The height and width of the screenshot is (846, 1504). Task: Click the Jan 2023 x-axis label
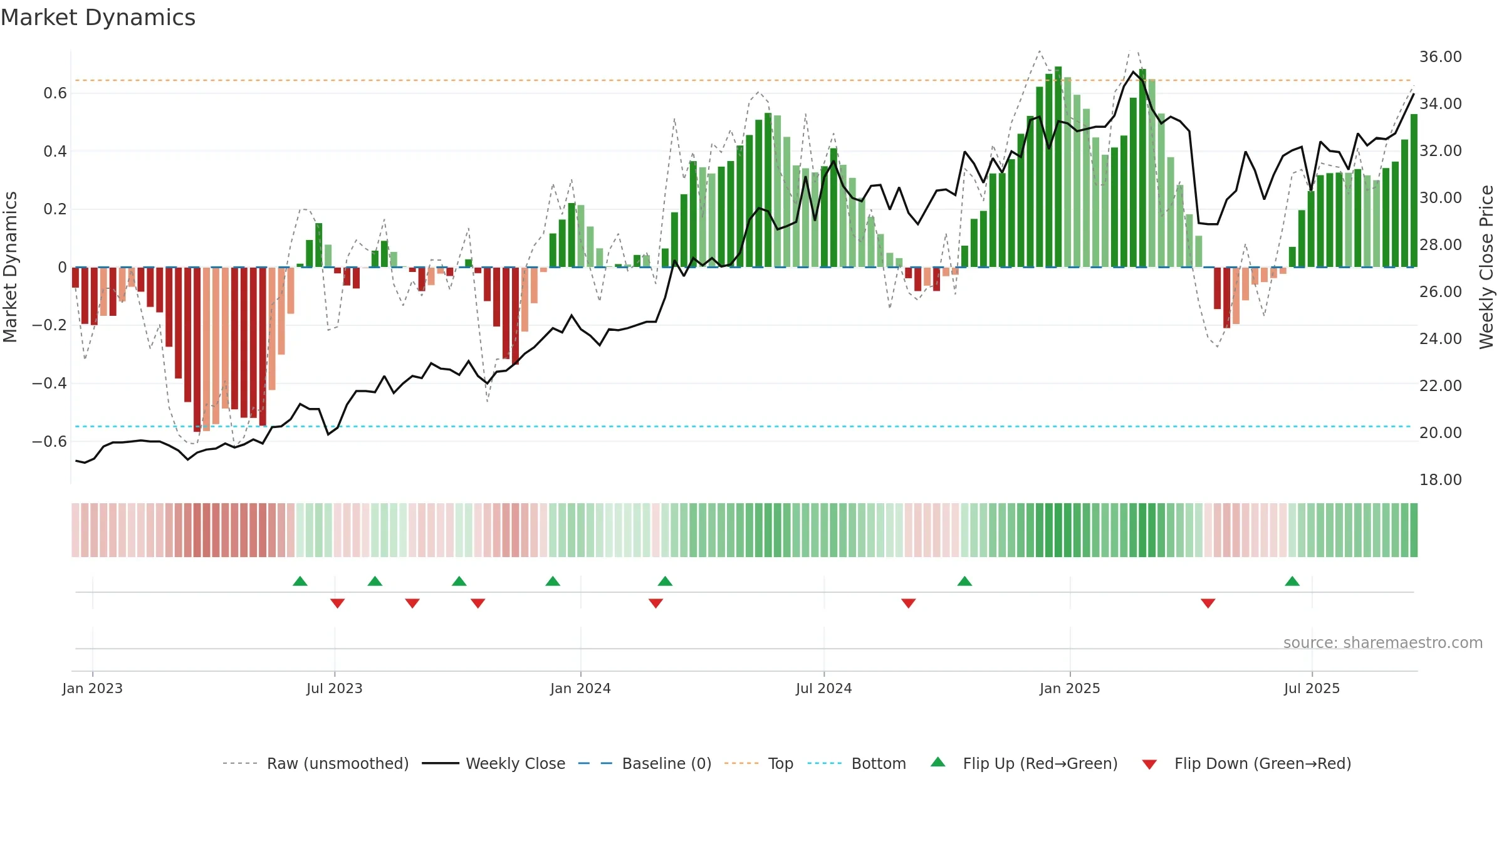93,688
